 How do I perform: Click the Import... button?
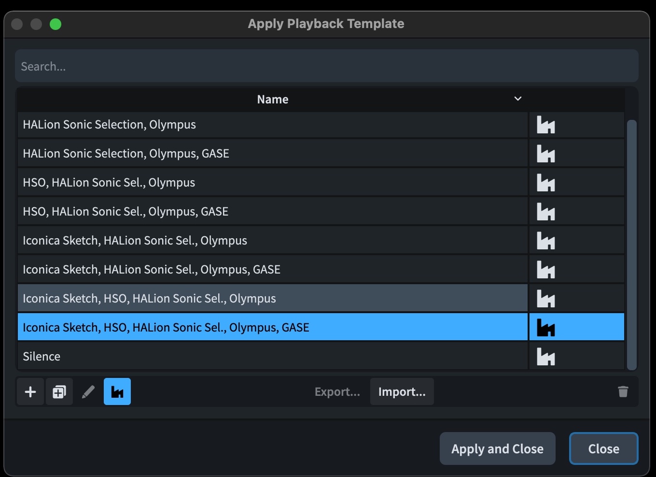pyautogui.click(x=402, y=391)
